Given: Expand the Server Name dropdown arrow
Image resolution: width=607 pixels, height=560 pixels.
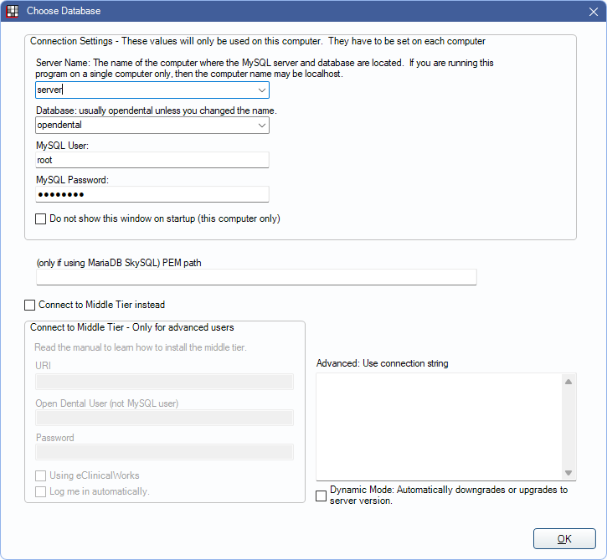Looking at the screenshot, I should 262,90.
